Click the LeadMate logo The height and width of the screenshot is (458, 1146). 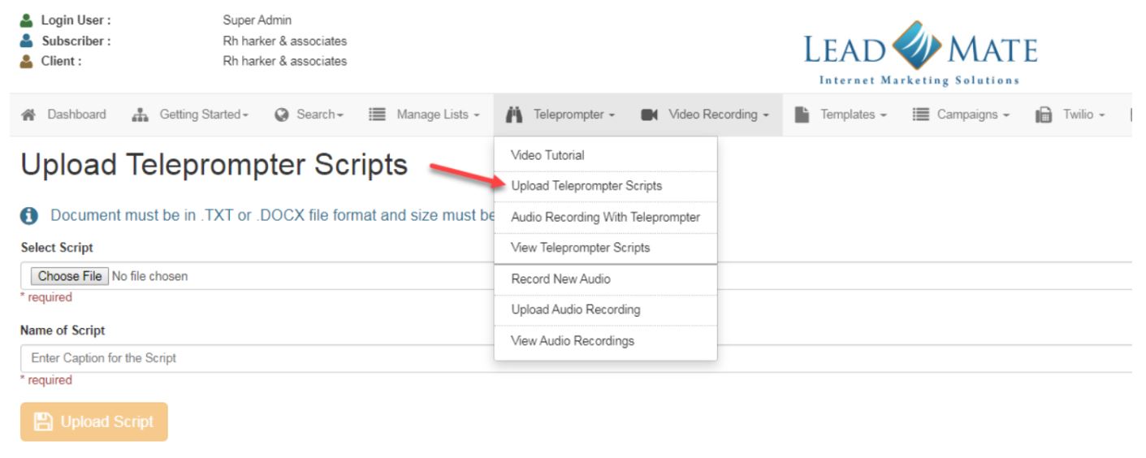(920, 53)
